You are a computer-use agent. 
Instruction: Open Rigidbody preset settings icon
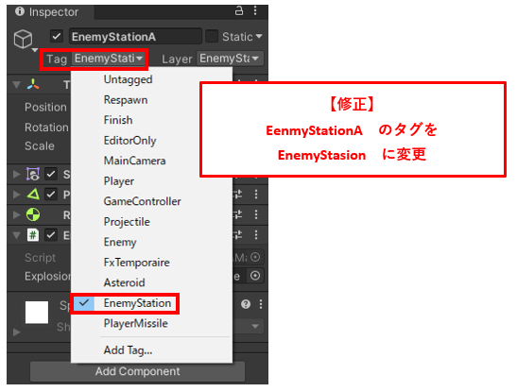[238, 214]
